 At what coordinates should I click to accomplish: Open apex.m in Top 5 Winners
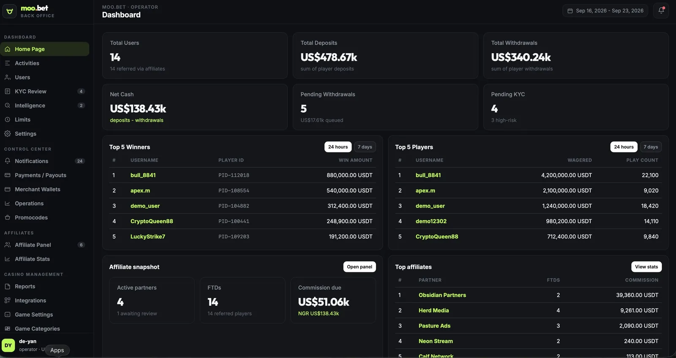tap(140, 190)
